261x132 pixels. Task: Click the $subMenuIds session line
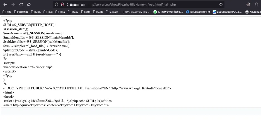(36, 42)
